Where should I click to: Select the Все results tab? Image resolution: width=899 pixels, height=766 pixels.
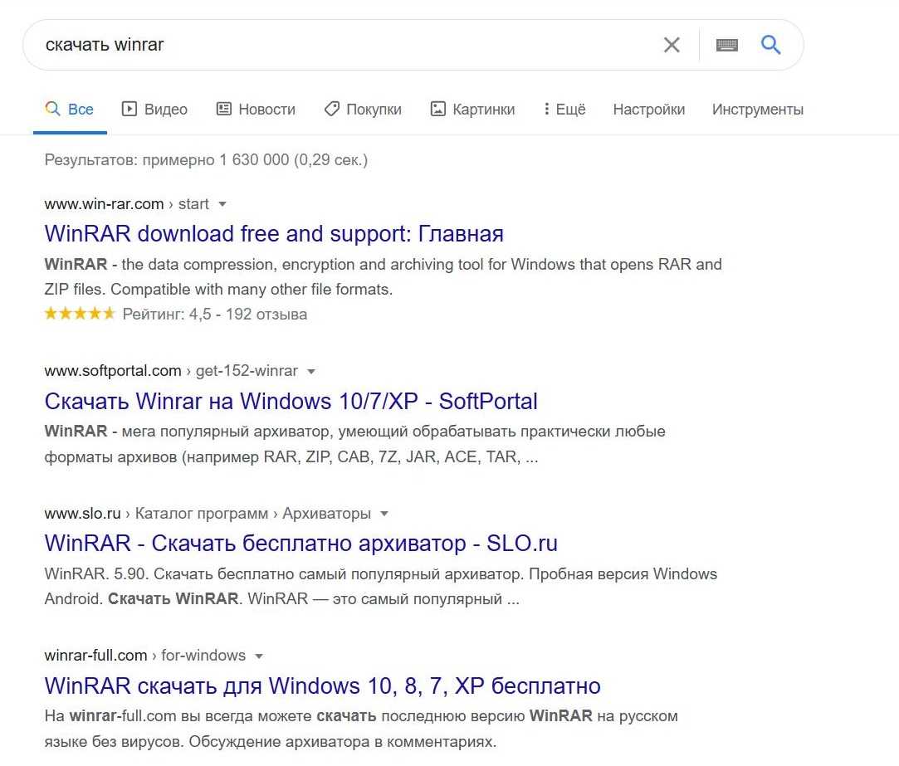point(70,109)
